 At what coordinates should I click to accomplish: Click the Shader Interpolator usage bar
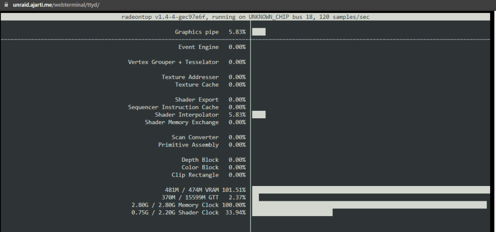259,115
